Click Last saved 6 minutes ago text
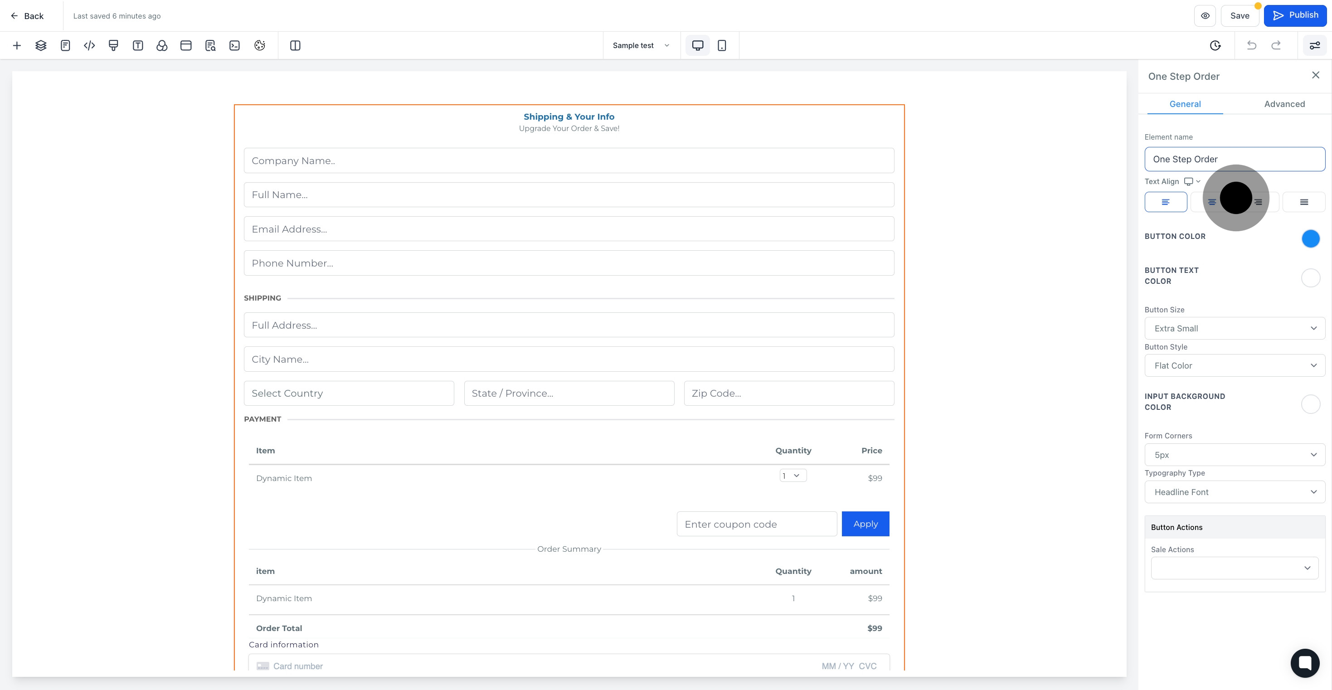The width and height of the screenshot is (1332, 690). pos(117,16)
